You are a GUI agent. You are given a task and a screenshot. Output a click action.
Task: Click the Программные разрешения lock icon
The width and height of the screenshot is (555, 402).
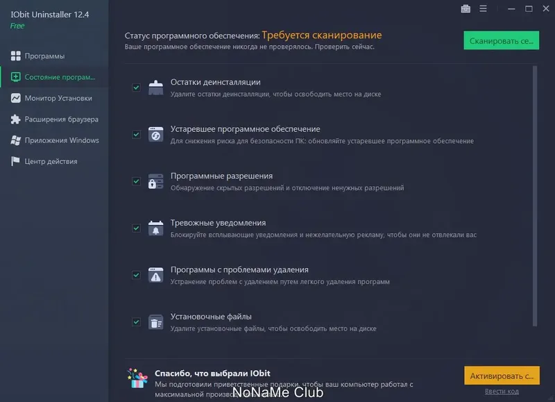[x=155, y=182]
